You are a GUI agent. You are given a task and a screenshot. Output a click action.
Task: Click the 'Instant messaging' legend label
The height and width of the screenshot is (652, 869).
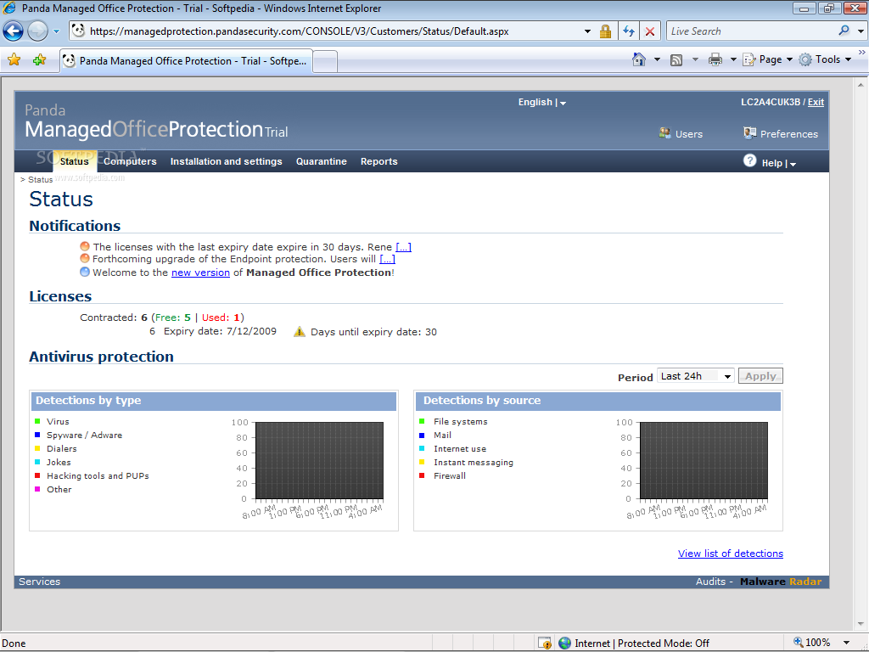[x=474, y=463]
